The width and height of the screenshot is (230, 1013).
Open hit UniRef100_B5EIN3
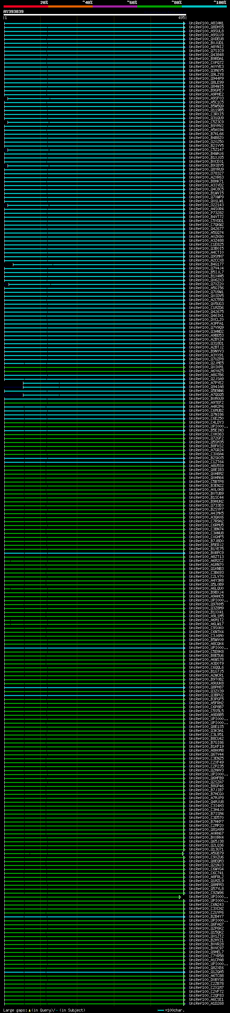point(206,430)
